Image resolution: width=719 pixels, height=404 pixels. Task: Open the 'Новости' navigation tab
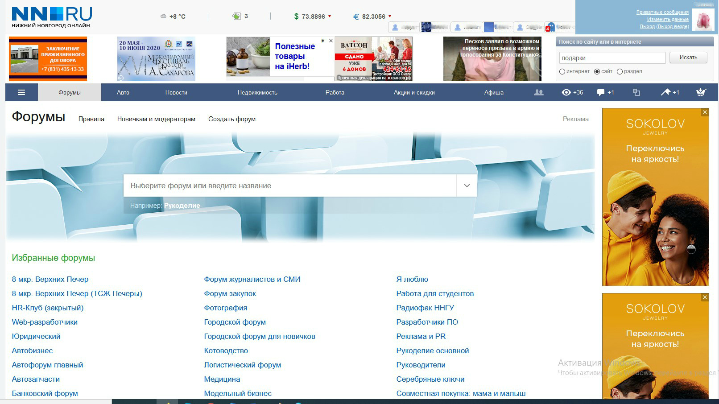(176, 92)
